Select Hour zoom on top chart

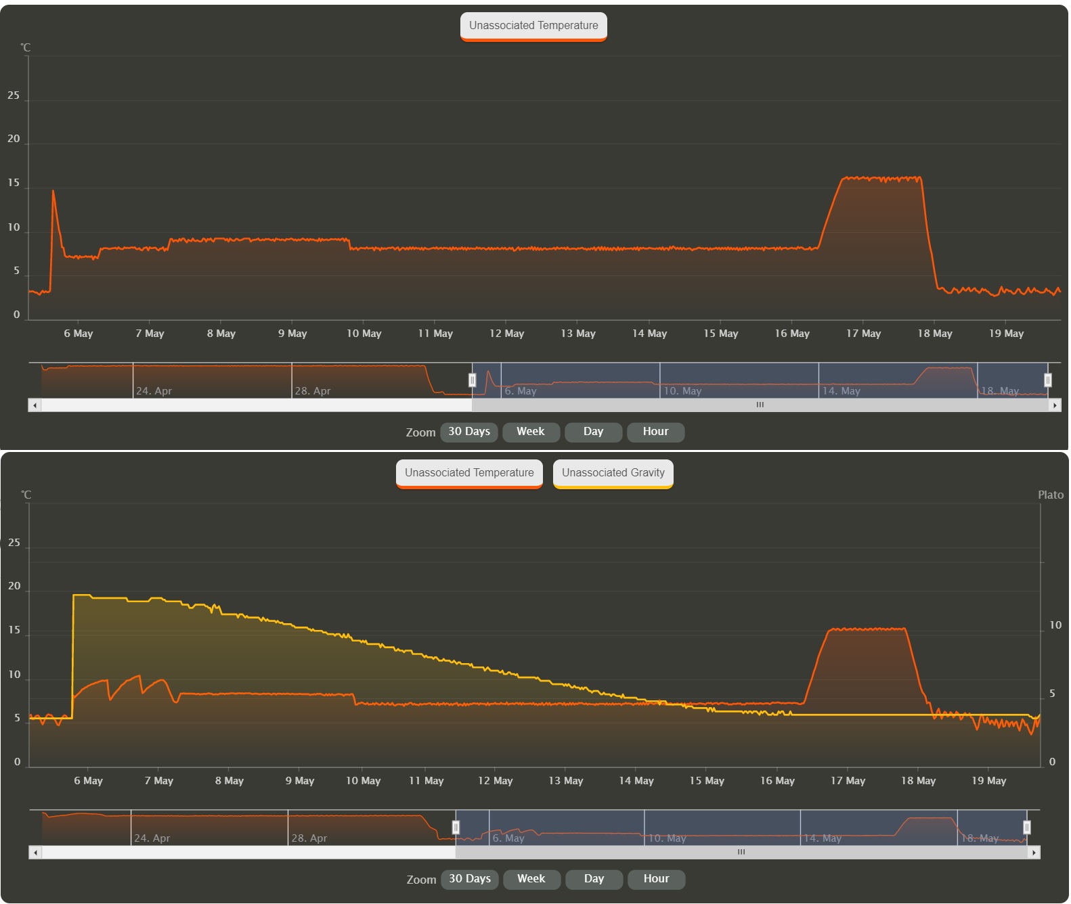click(x=655, y=432)
